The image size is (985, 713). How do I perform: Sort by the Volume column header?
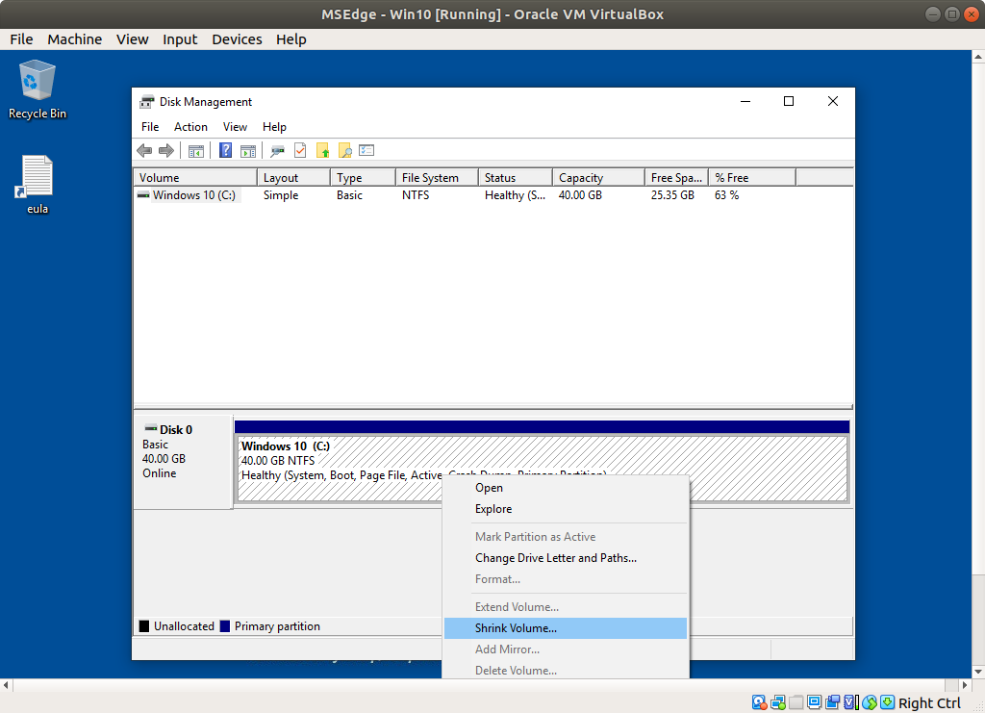[195, 178]
